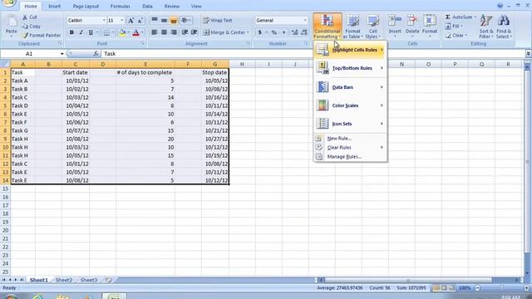Viewport: 532px width, 299px height.
Task: Open the Top/Bottom Rules submenu
Action: 350,68
